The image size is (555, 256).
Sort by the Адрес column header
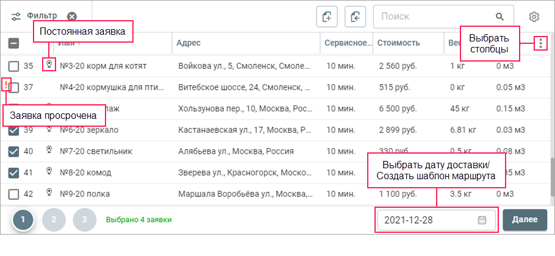pyautogui.click(x=188, y=43)
